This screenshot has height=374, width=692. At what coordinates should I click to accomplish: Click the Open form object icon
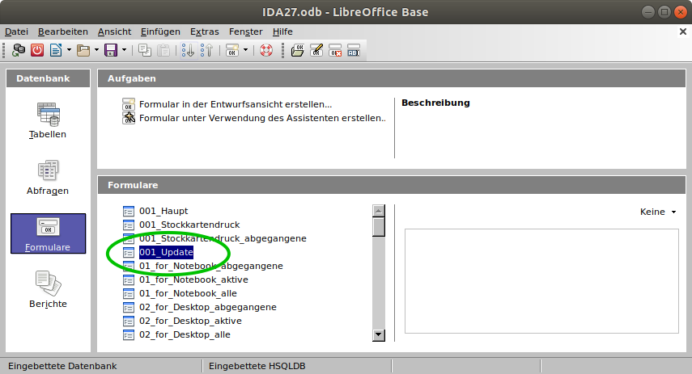[x=298, y=50]
